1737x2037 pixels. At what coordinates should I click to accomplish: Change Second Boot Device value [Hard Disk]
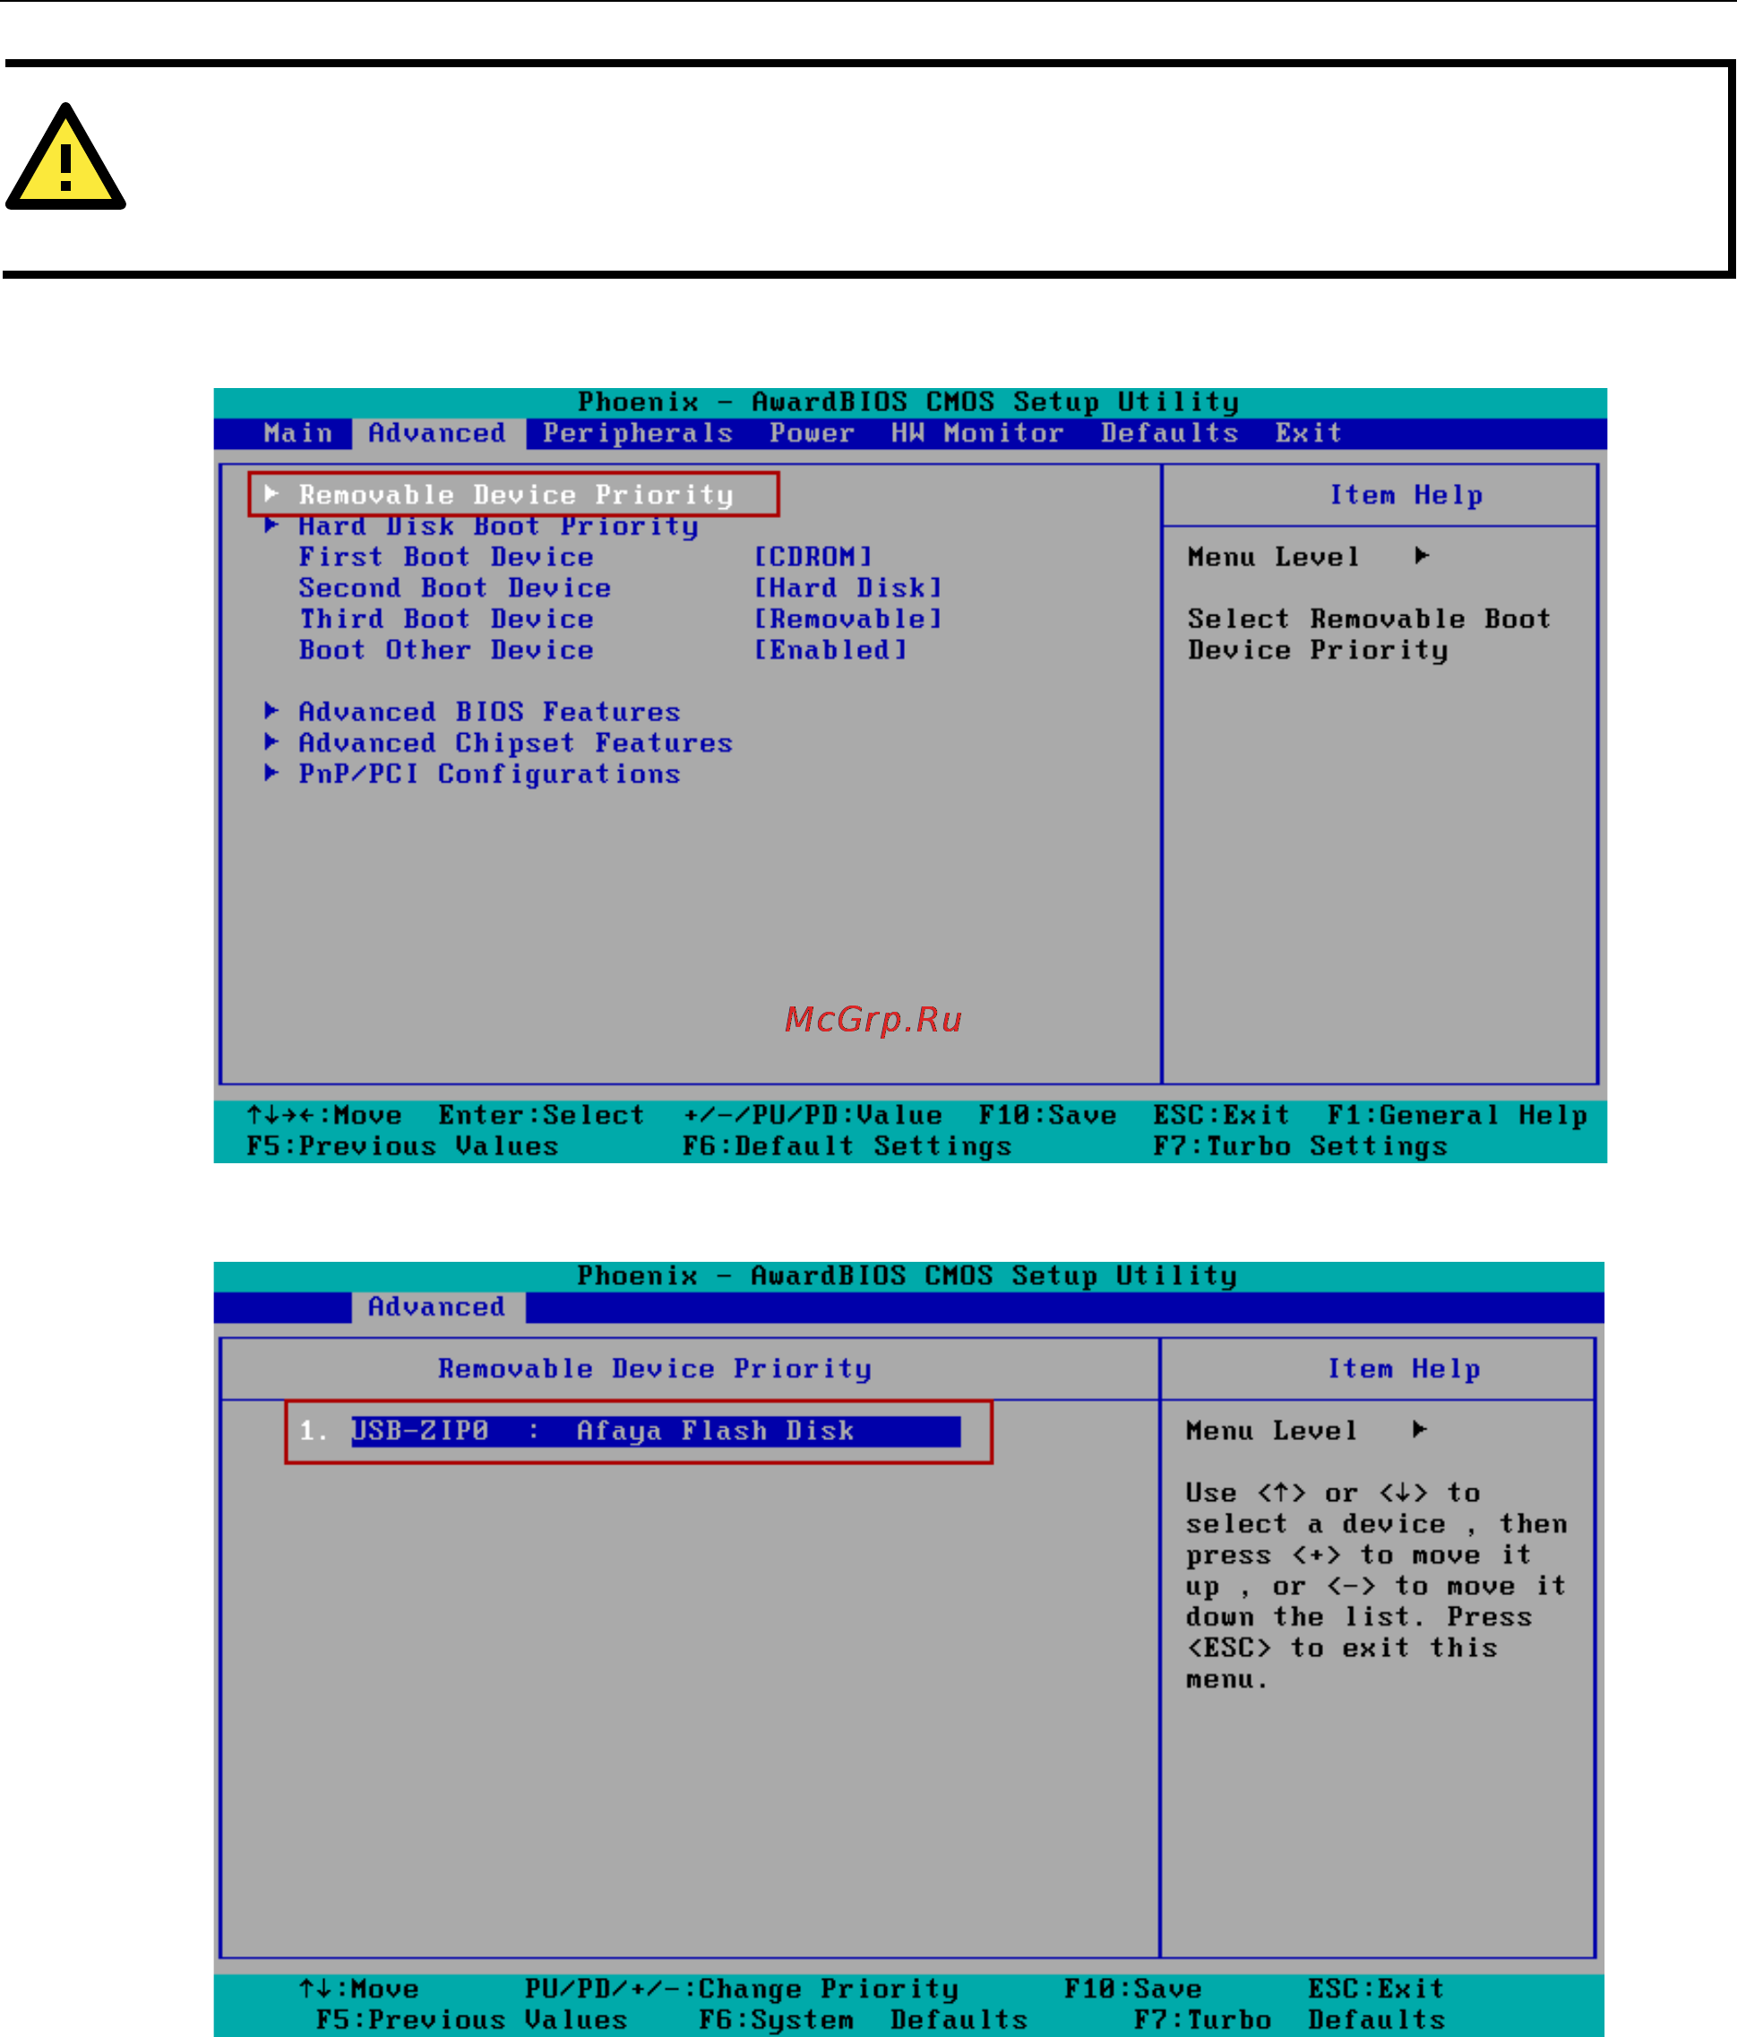click(x=847, y=588)
